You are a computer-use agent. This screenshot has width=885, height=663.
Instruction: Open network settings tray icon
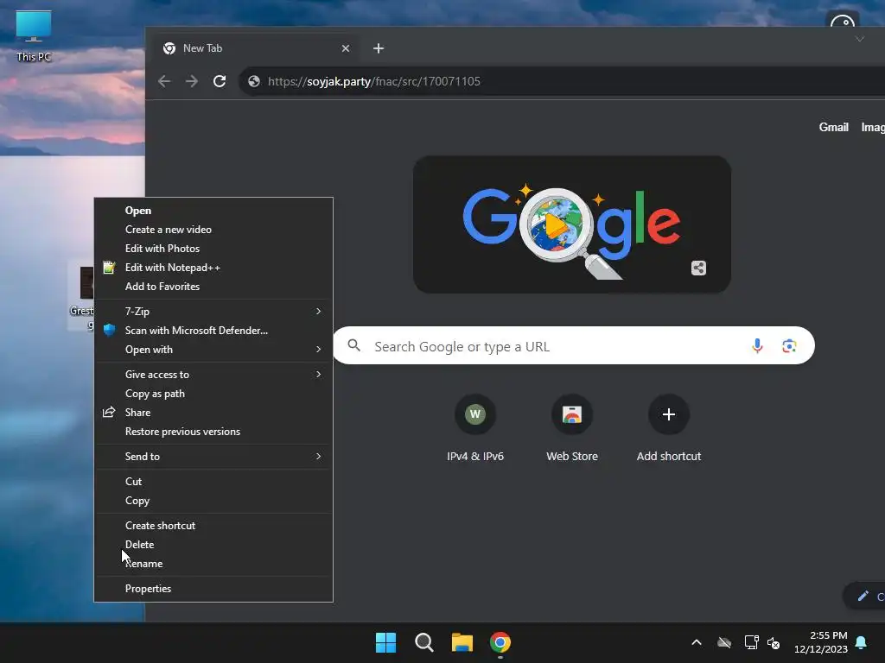pyautogui.click(x=751, y=642)
